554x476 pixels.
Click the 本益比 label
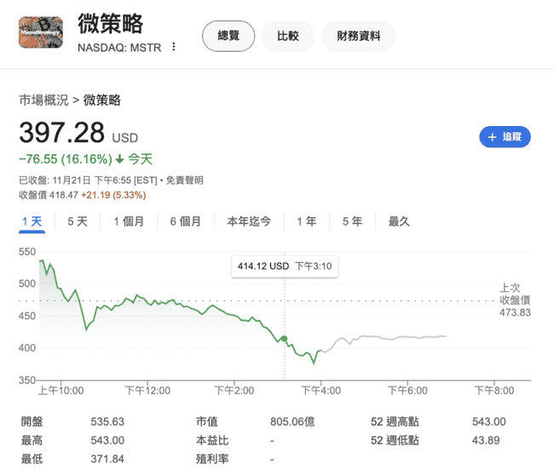click(x=212, y=440)
